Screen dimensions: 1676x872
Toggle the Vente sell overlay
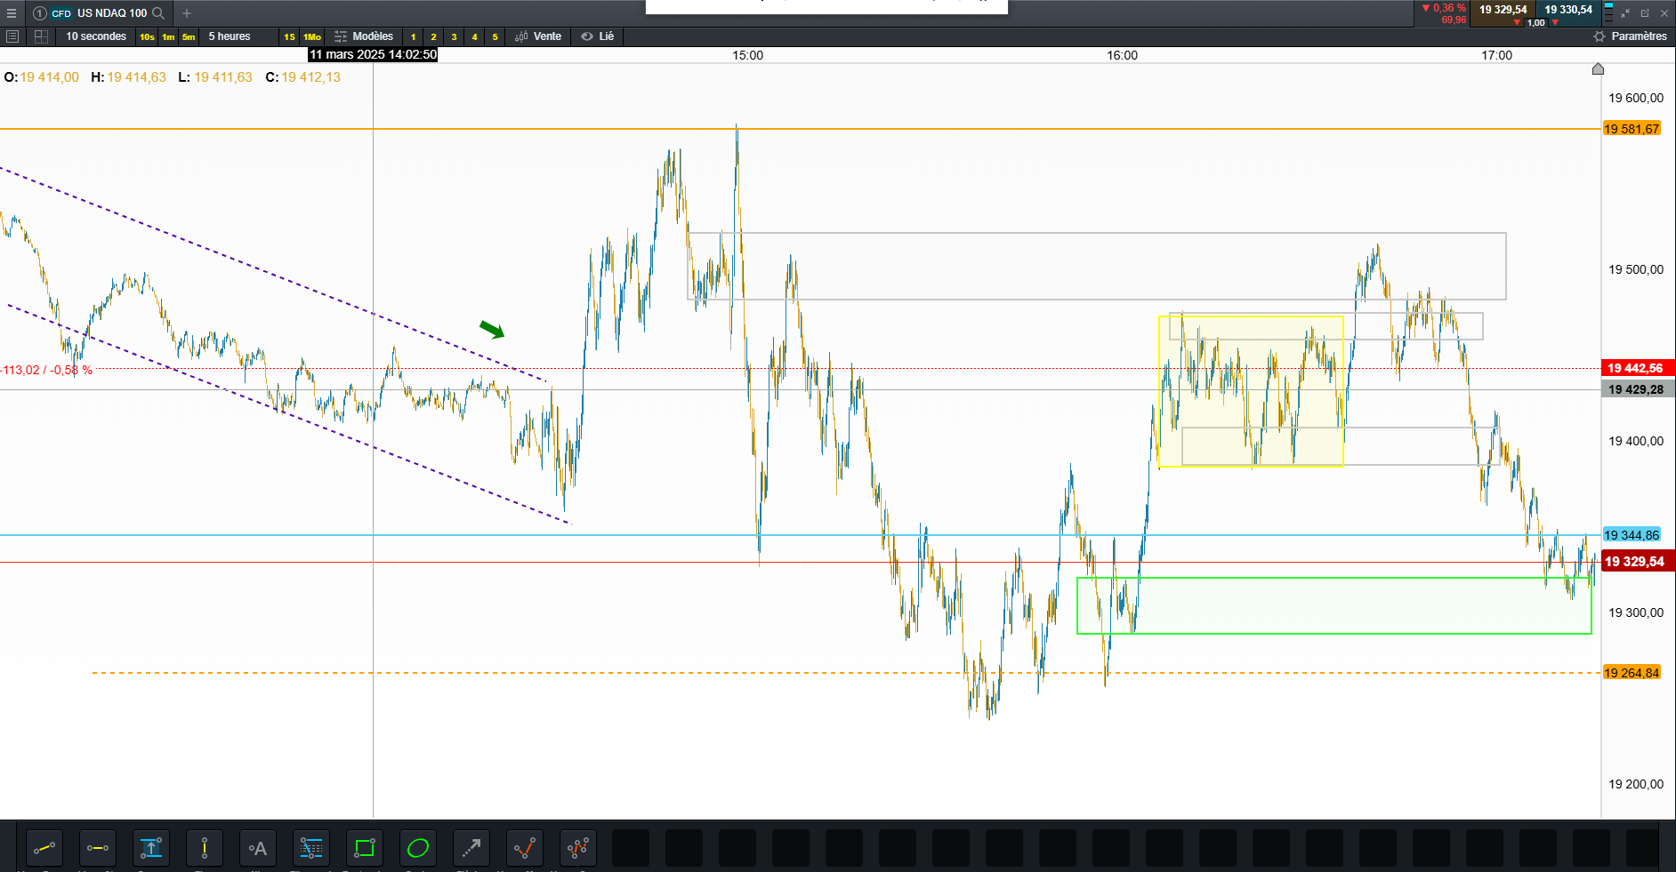coord(538,36)
